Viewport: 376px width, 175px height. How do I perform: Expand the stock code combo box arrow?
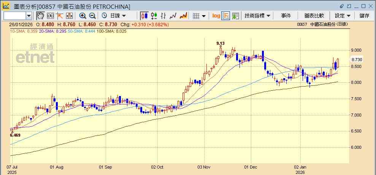[29, 16]
